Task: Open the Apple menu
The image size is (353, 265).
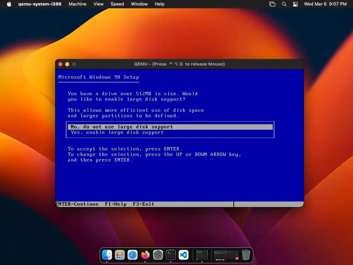Action: tap(9, 4)
